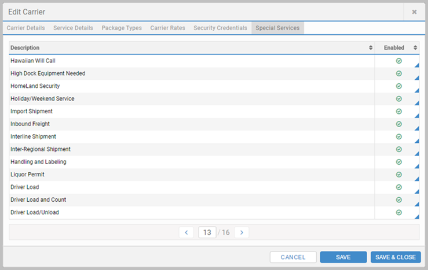Open the Carrier Details tab

coord(25,28)
